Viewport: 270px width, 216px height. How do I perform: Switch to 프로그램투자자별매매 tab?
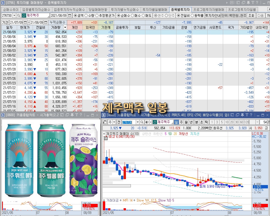point(209,10)
